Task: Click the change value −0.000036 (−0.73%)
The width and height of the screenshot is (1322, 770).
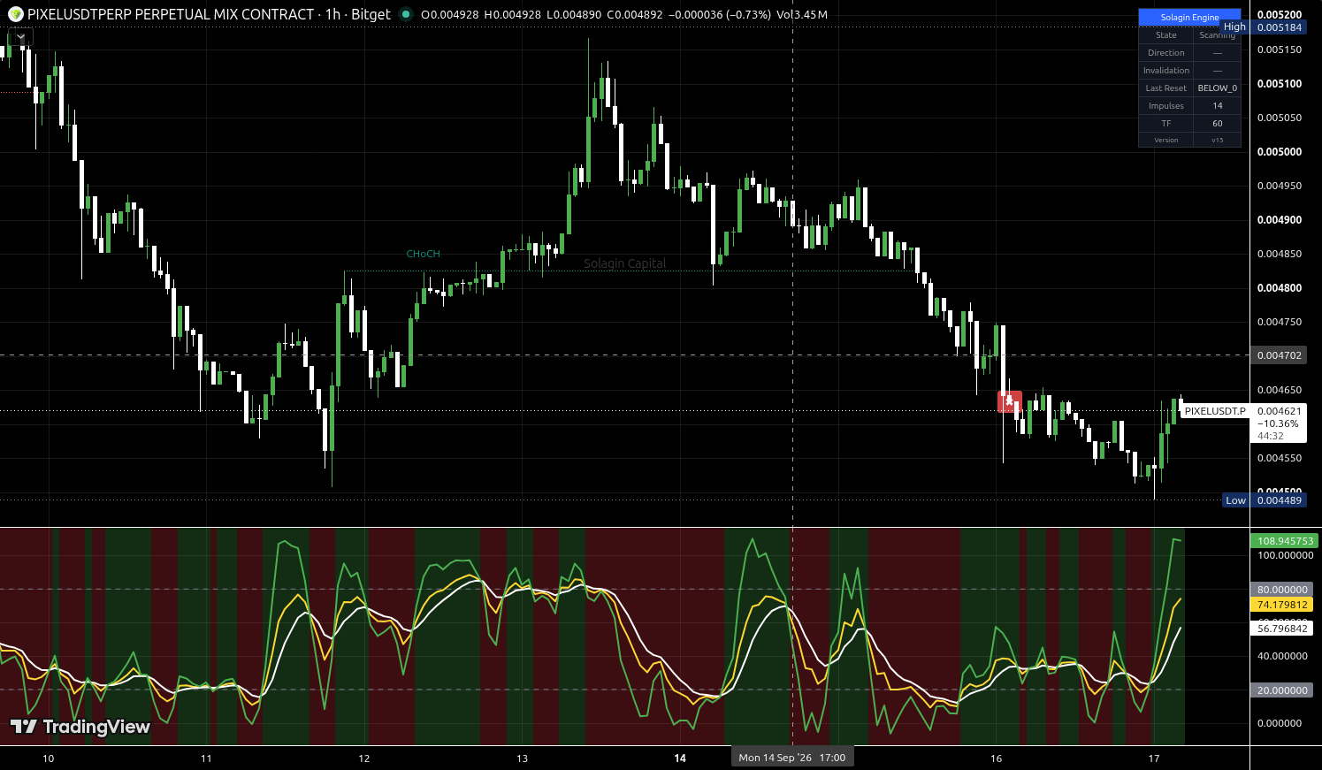Action: pyautogui.click(x=720, y=15)
